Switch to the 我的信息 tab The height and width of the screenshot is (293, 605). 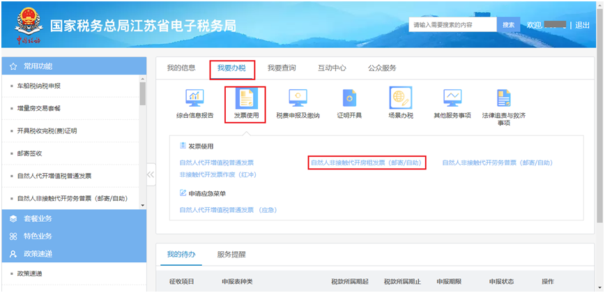click(x=181, y=68)
